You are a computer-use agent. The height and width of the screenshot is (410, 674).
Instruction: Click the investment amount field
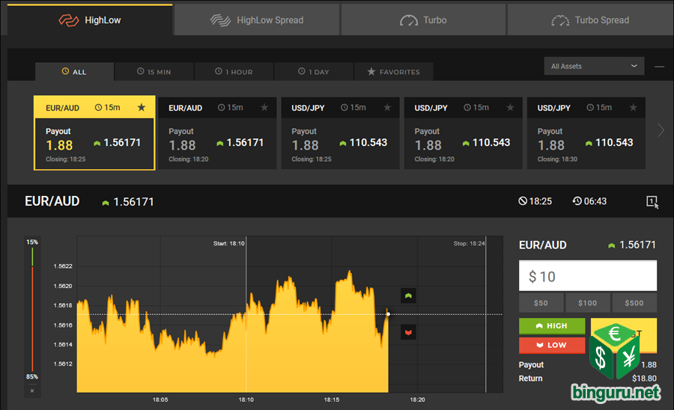(x=588, y=276)
